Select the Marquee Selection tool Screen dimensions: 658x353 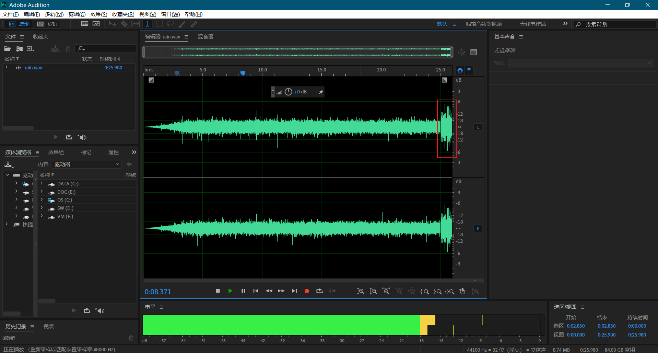[160, 24]
